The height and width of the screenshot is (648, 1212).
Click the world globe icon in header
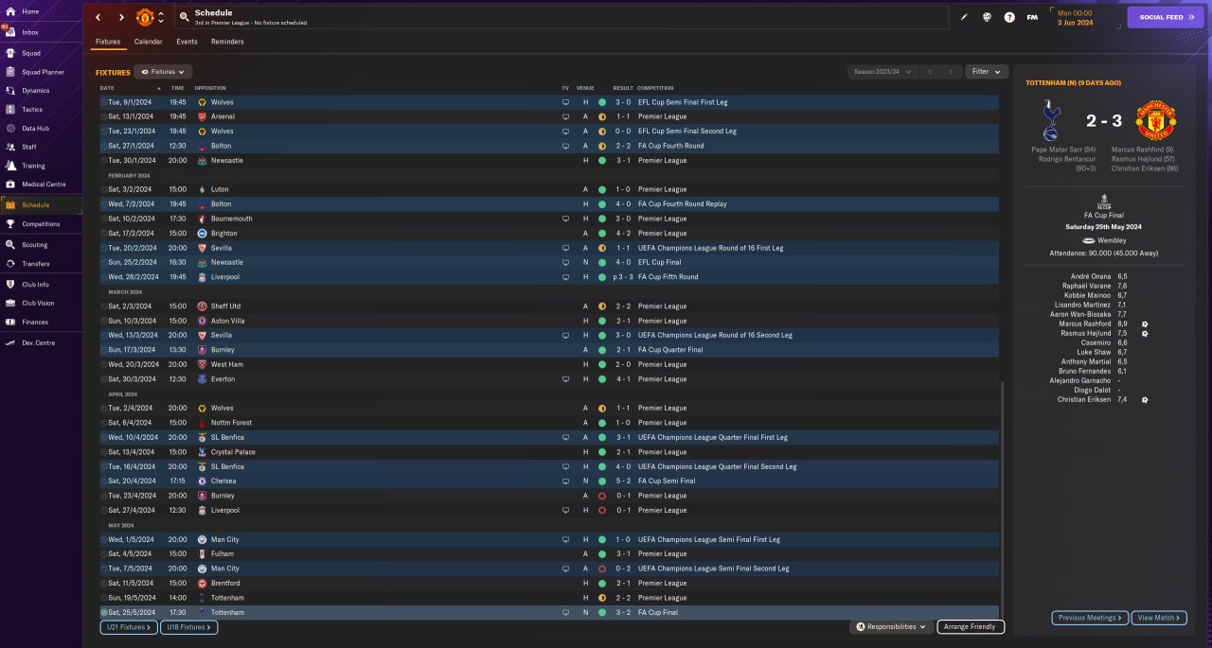(987, 17)
